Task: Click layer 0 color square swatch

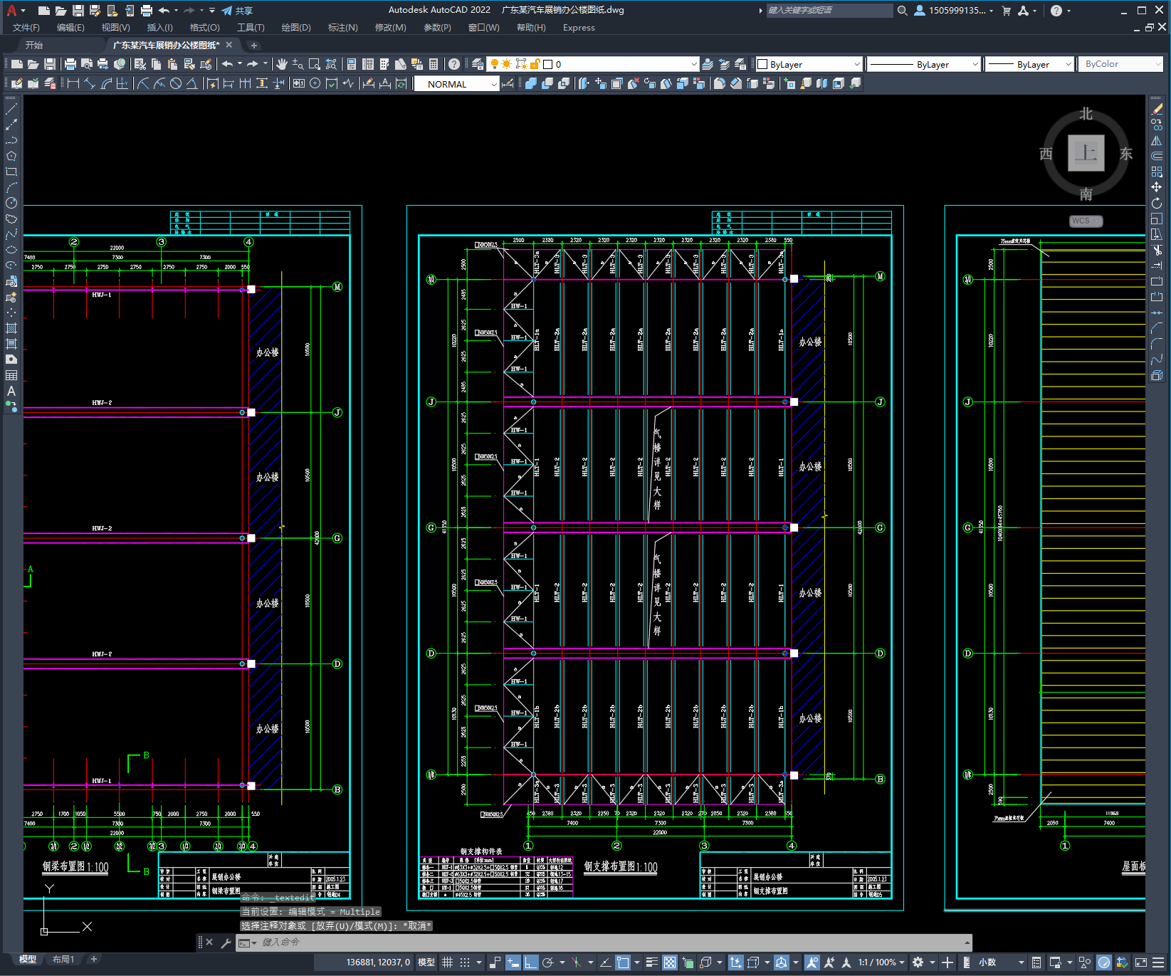Action: coord(548,64)
